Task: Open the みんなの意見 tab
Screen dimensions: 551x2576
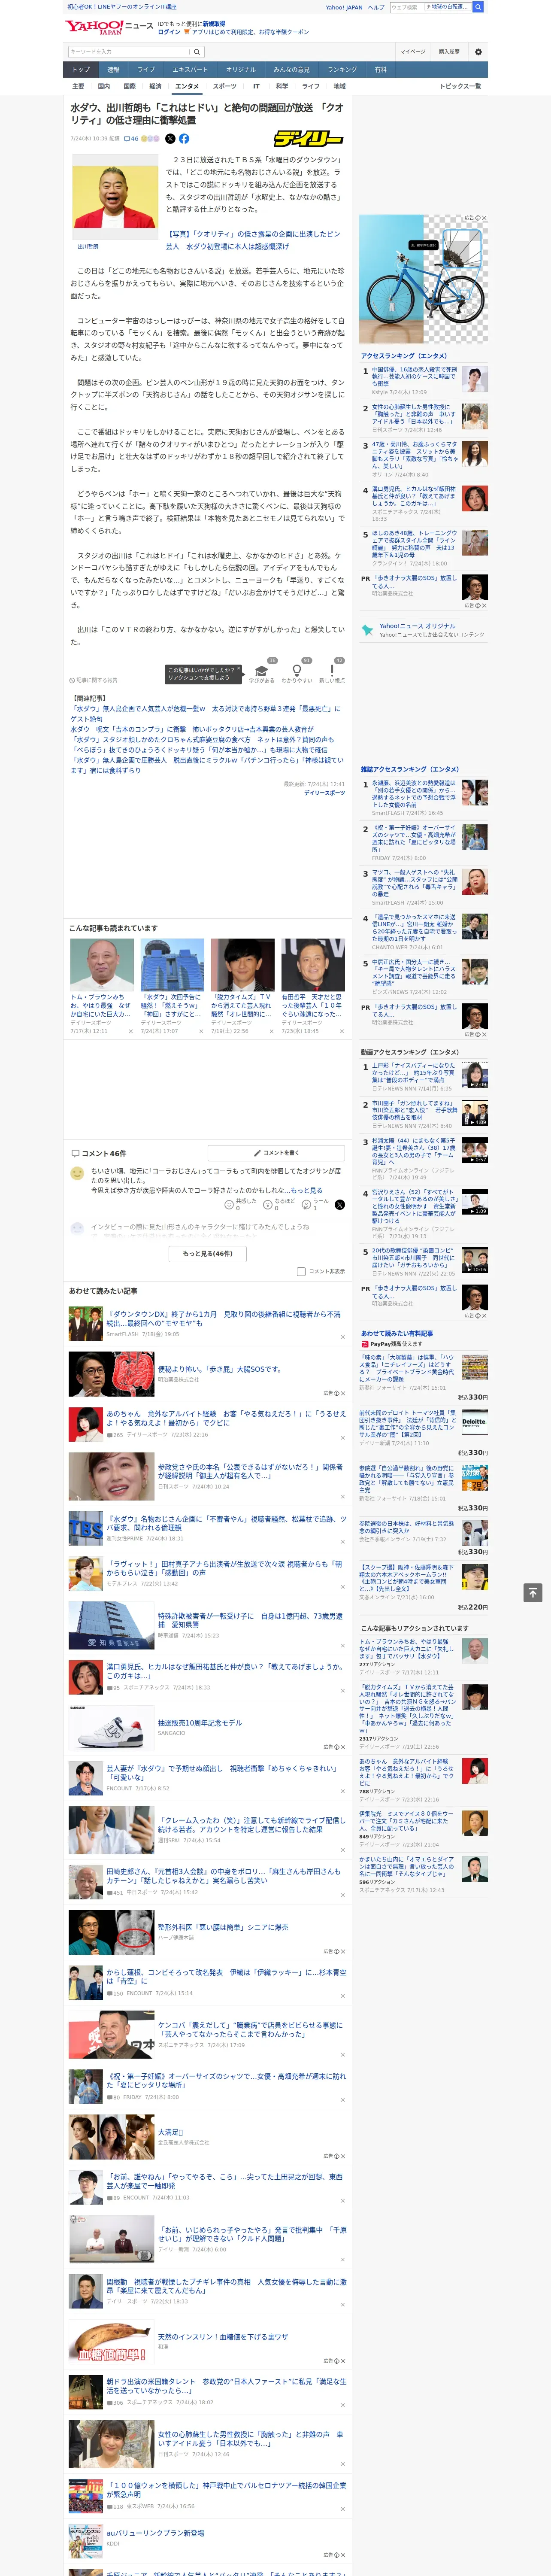Action: tap(291, 70)
